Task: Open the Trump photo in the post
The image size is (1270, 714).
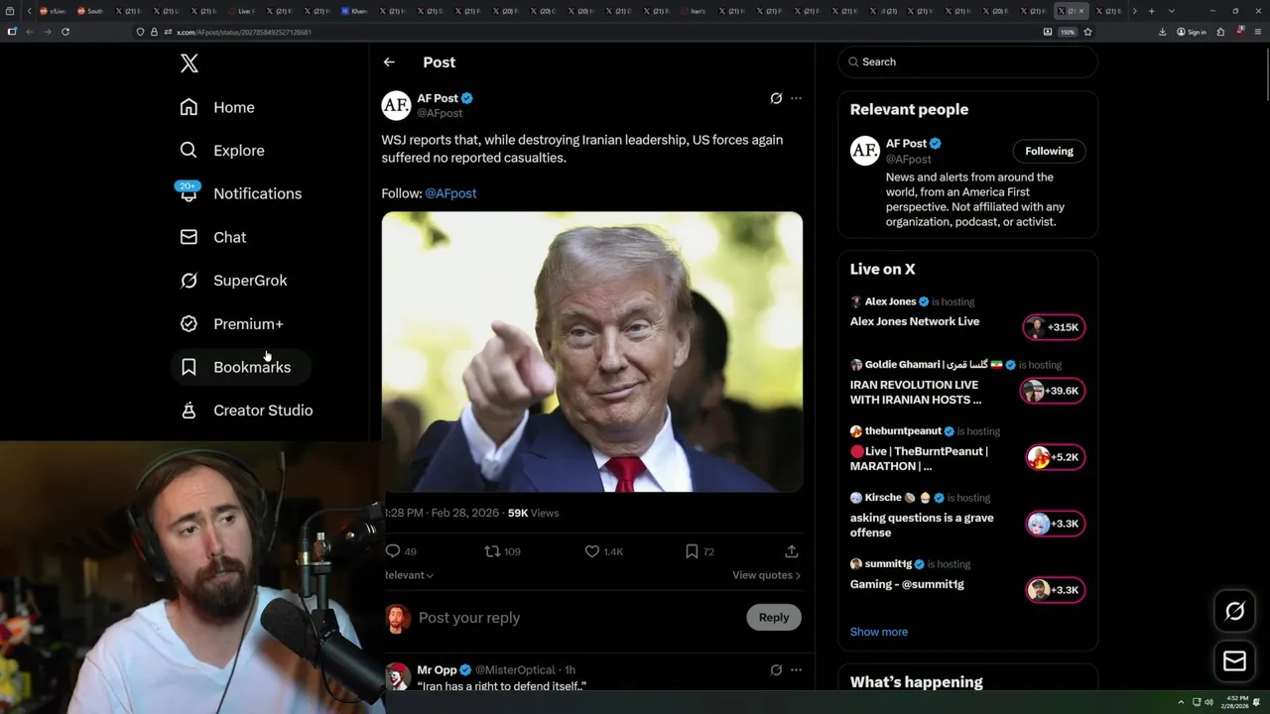Action: click(x=592, y=352)
